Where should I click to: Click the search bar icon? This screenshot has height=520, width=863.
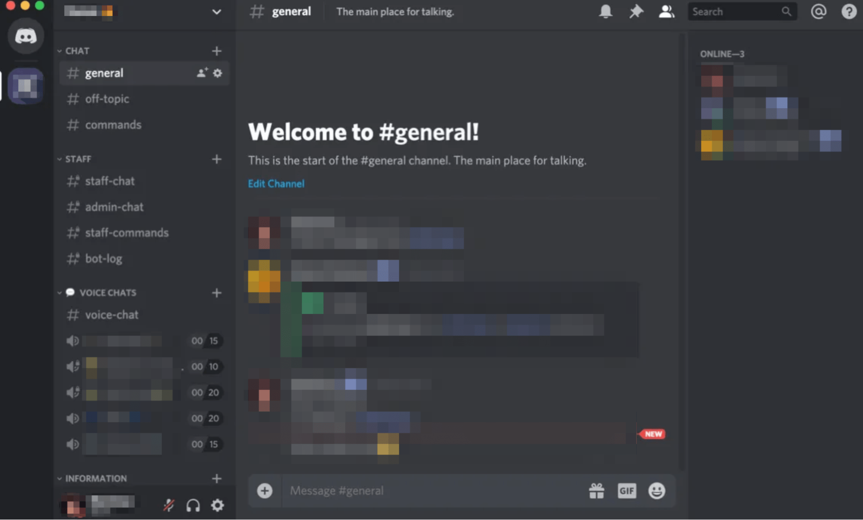(787, 11)
